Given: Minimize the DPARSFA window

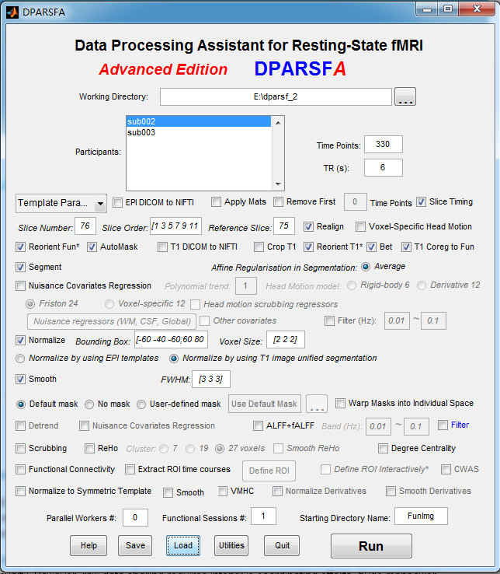Looking at the screenshot, I should coord(427,9).
